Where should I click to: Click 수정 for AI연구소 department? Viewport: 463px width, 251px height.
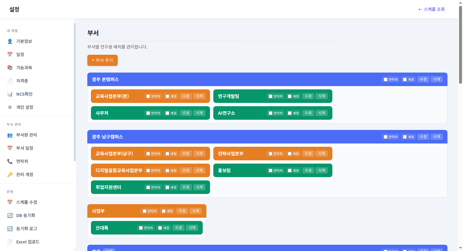point(308,113)
